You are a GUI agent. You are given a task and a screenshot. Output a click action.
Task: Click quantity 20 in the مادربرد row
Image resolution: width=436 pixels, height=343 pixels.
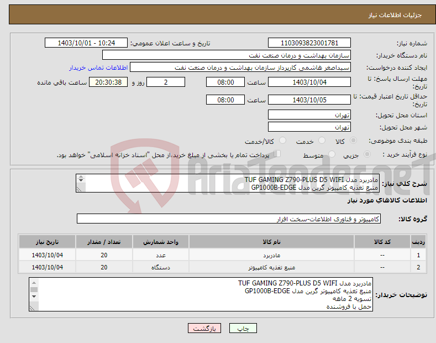point(104,255)
